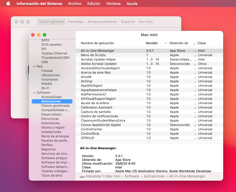
Task: Select SCSI paralelo in sidebar
Action: (x=52, y=45)
